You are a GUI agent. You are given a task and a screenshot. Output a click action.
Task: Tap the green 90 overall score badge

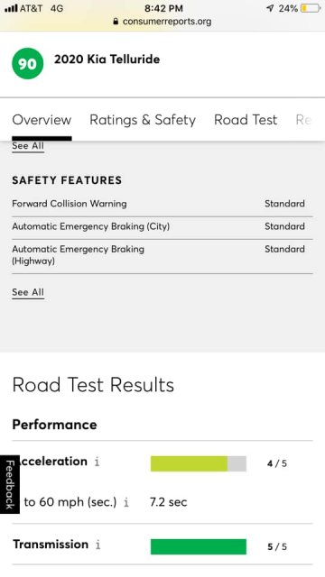tap(28, 64)
